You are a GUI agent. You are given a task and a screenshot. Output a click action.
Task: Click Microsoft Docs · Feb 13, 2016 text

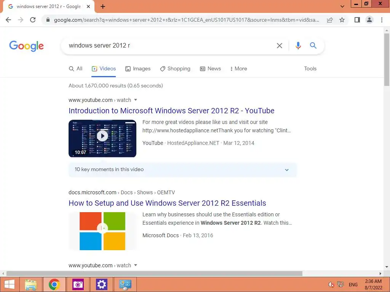[178, 235]
